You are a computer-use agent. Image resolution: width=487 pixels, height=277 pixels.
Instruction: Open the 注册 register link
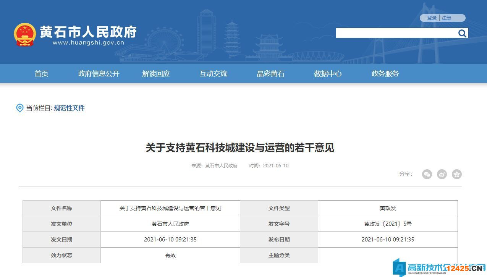(x=446, y=18)
